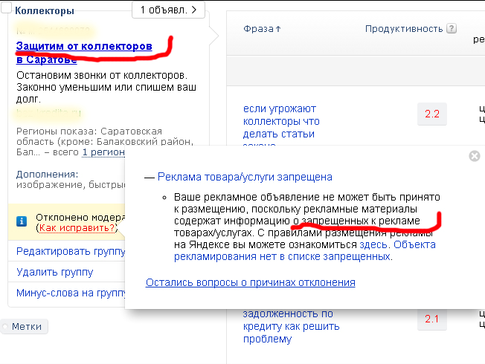Close the rejection reason popup
Image resolution: width=485 pixels, height=364 pixels.
(474, 156)
